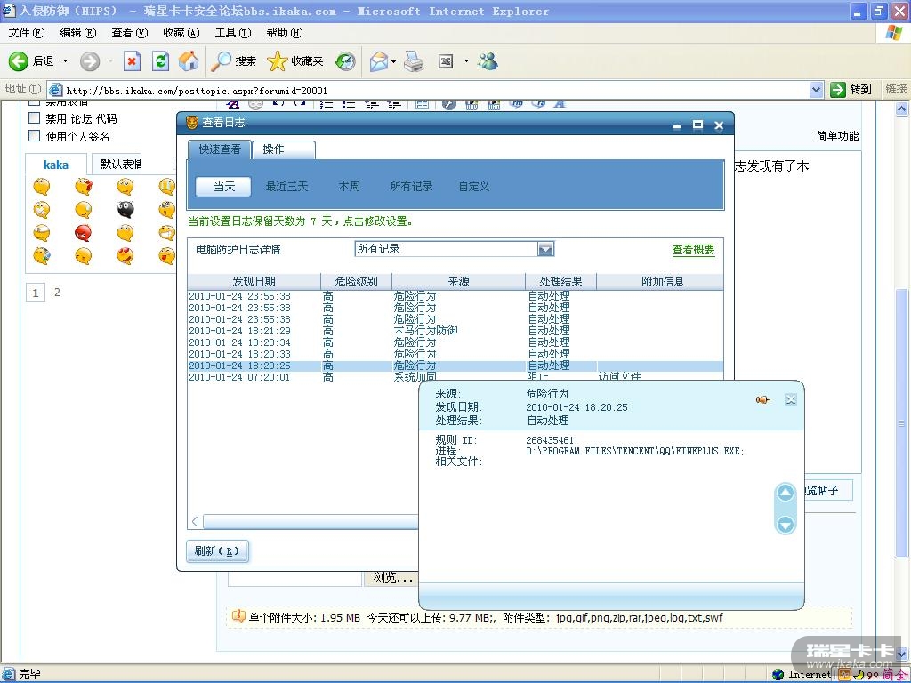The height and width of the screenshot is (683, 911).
Task: Switch to the kaka emoticon tab
Action: 56,165
